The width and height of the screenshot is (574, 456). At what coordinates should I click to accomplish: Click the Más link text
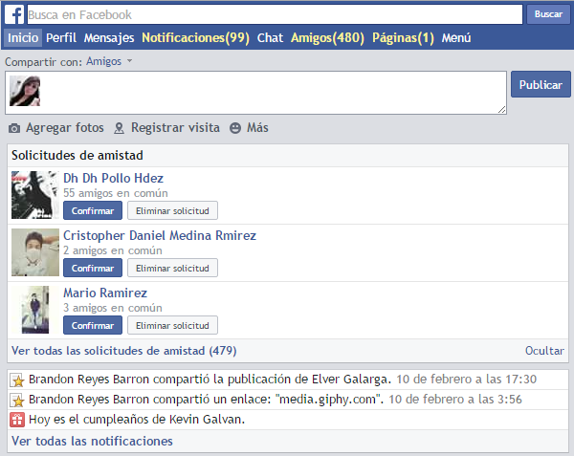(x=257, y=127)
